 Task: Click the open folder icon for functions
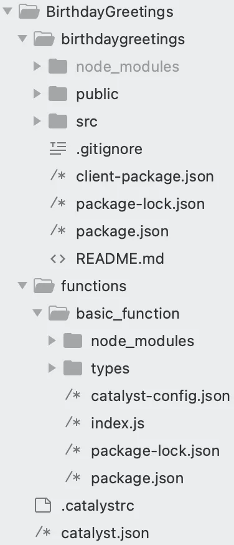[44, 286]
